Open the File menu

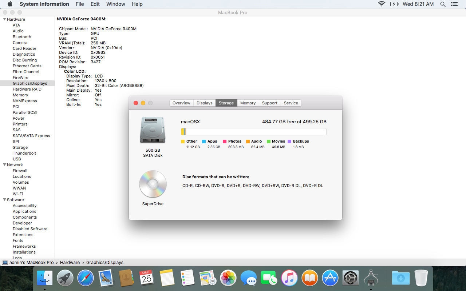point(80,4)
